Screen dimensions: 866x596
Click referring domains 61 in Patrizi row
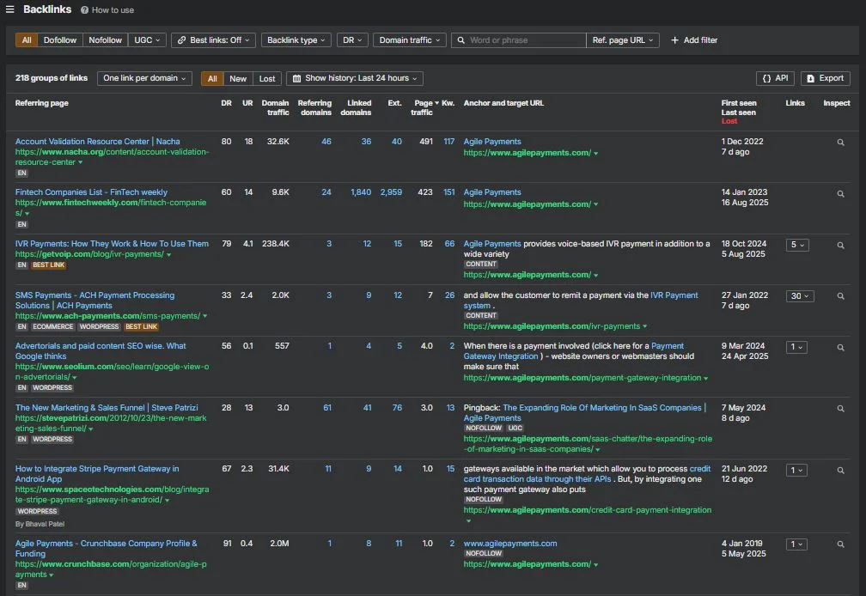click(327, 408)
